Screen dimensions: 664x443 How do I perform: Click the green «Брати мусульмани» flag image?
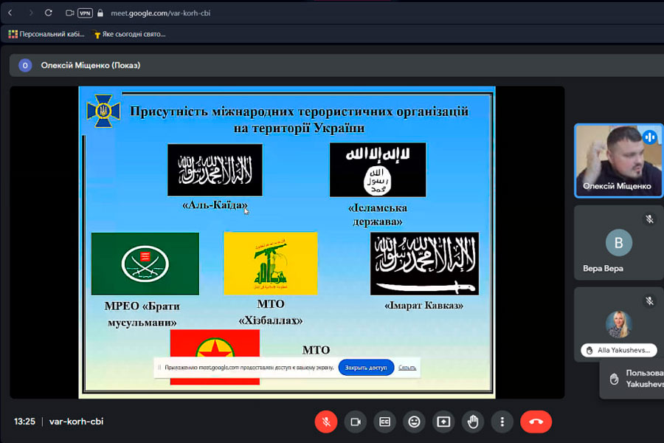pos(145,264)
